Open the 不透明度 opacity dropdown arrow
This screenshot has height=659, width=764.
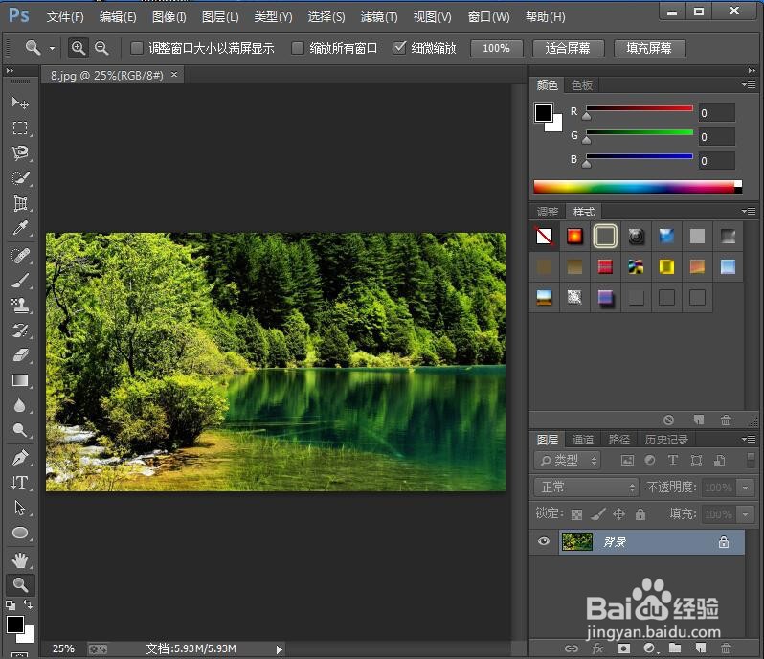[745, 487]
